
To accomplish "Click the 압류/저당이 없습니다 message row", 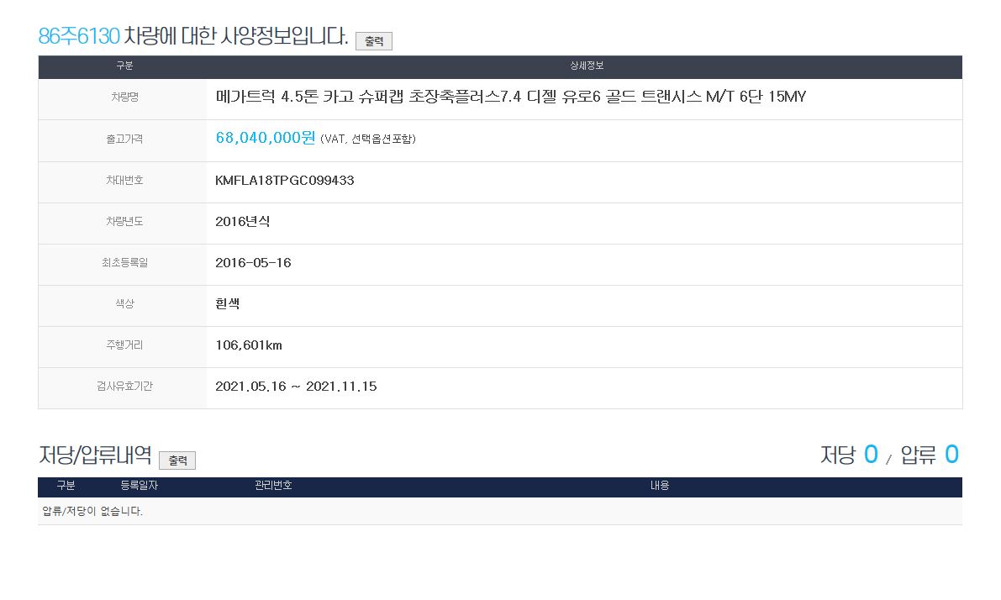I will pos(92,511).
